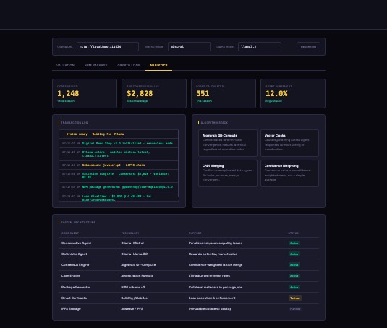Click the 'NPM package generated' log entry
This screenshot has width=387, height=328.
click(119, 187)
